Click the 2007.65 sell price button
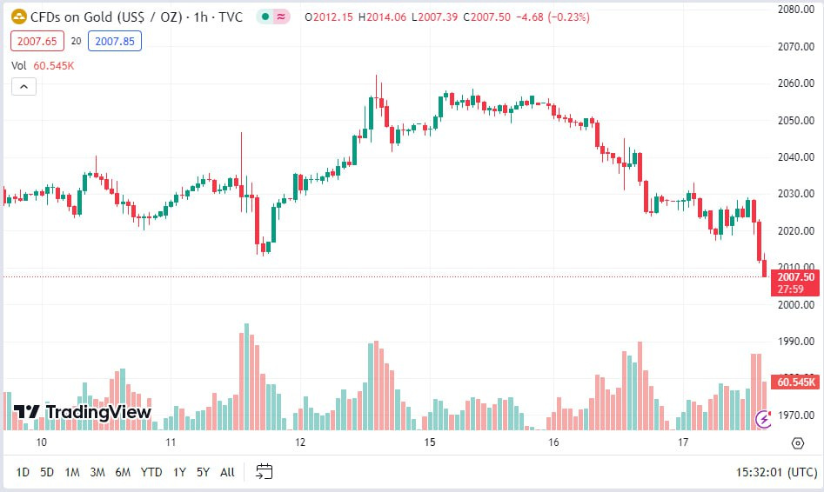The height and width of the screenshot is (492, 824). (34, 41)
